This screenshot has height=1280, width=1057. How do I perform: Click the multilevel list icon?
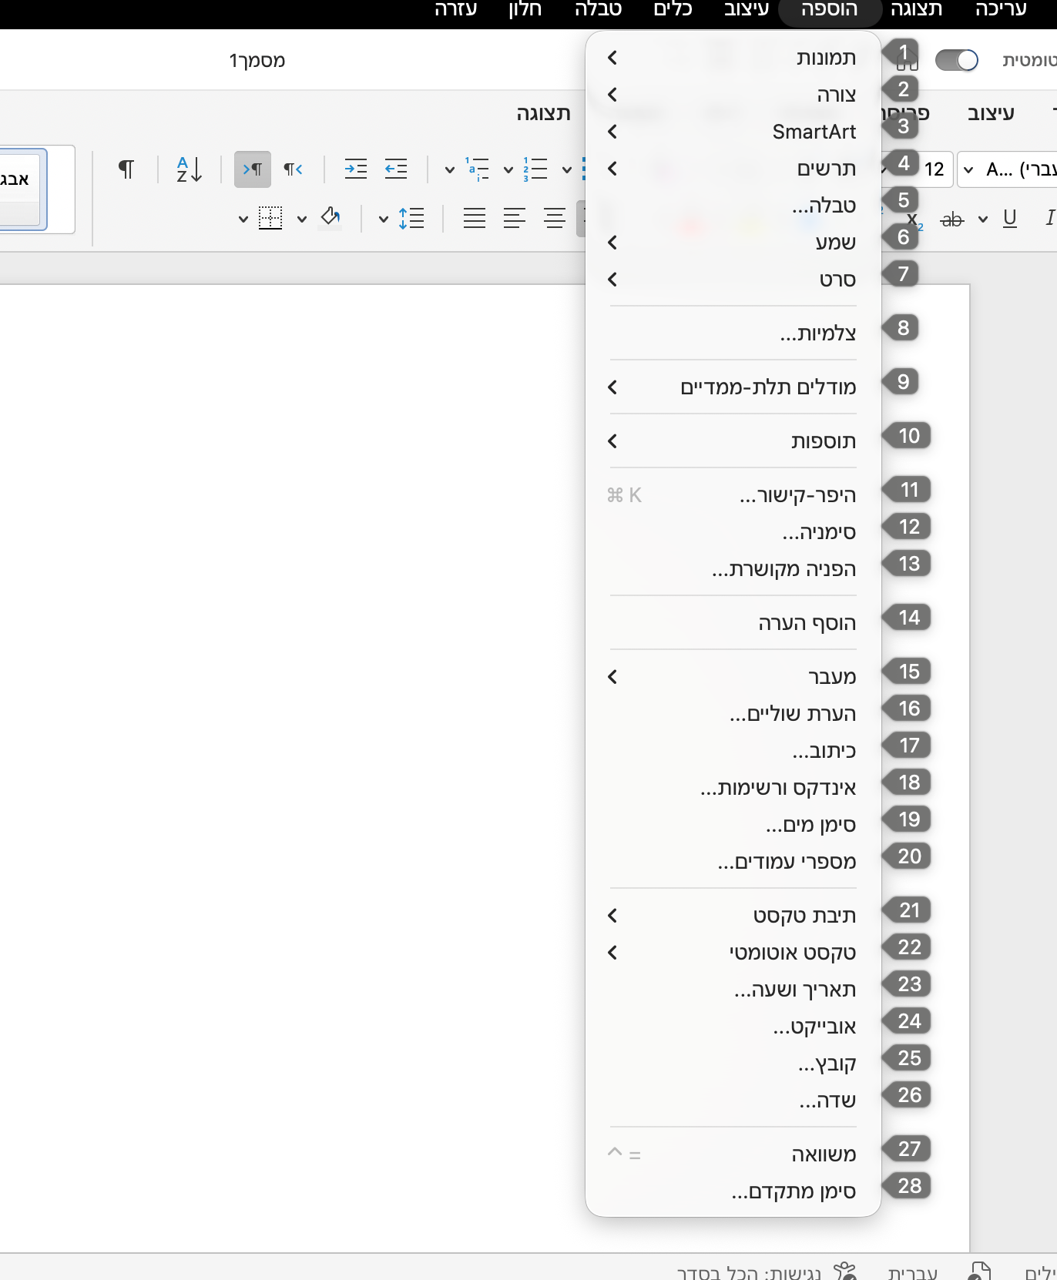[x=478, y=169]
